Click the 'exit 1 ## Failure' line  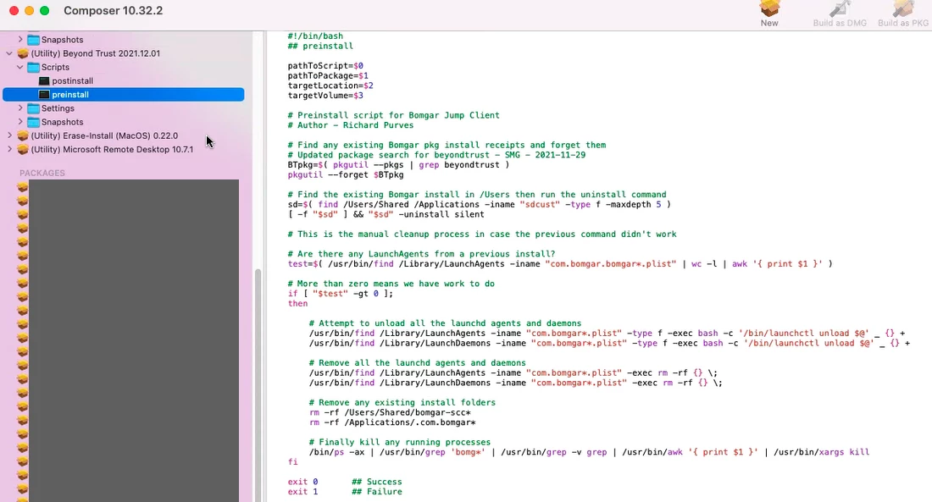point(345,491)
